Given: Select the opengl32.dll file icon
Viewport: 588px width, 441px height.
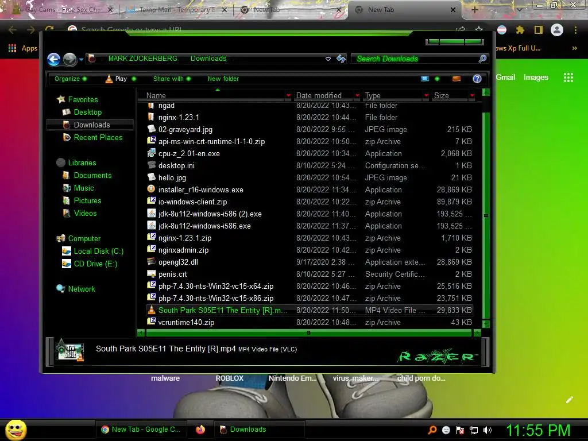Looking at the screenshot, I should pos(151,261).
